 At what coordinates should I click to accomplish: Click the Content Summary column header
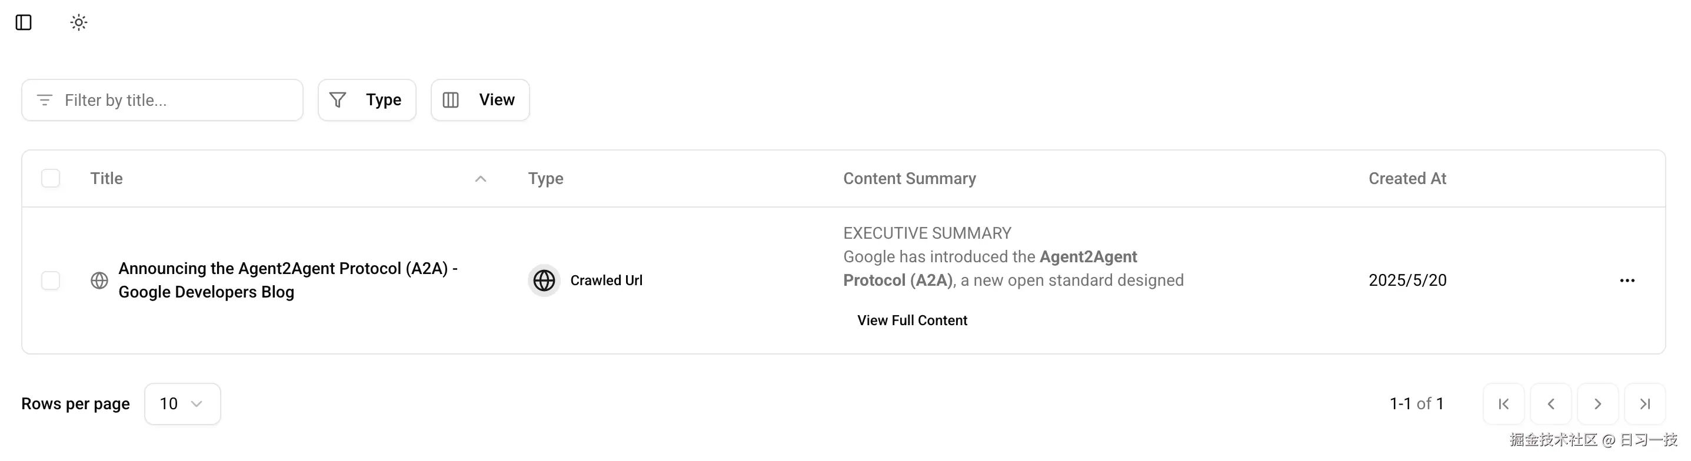(x=909, y=178)
